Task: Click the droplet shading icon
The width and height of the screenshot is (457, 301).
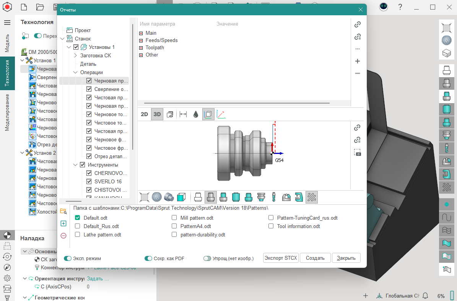Action: pos(196,114)
